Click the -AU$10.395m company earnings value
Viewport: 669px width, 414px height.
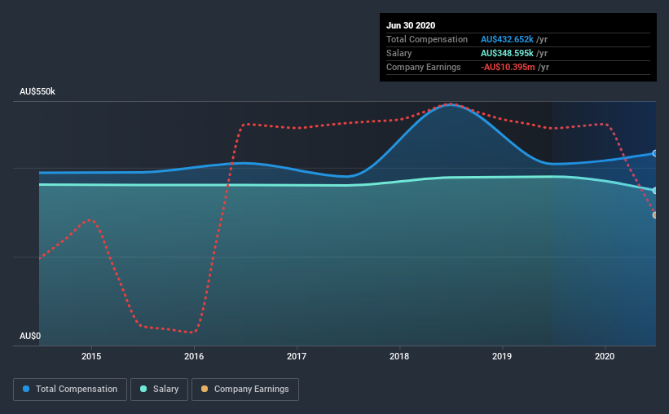(508, 67)
